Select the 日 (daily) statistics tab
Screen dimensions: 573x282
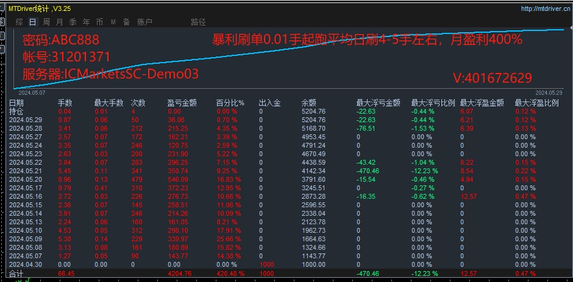(x=33, y=22)
